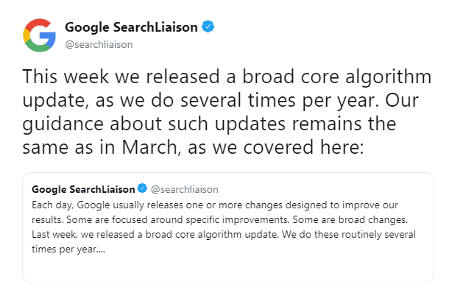Viewport: 463px width, 290px height.
Task: Click the verified badge inside the quoted tweet
Action: point(142,188)
